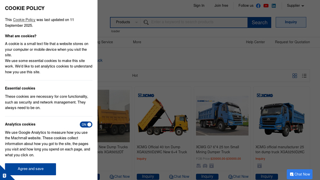Image resolution: width=320 pixels, height=180 pixels.
Task: Click the magnifier icon in search box
Action: [x=146, y=22]
